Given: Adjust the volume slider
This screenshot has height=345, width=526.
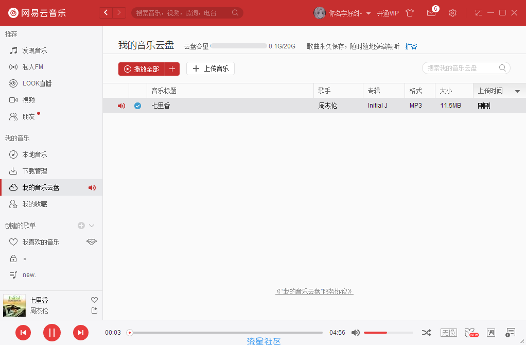Looking at the screenshot, I should click(388, 333).
